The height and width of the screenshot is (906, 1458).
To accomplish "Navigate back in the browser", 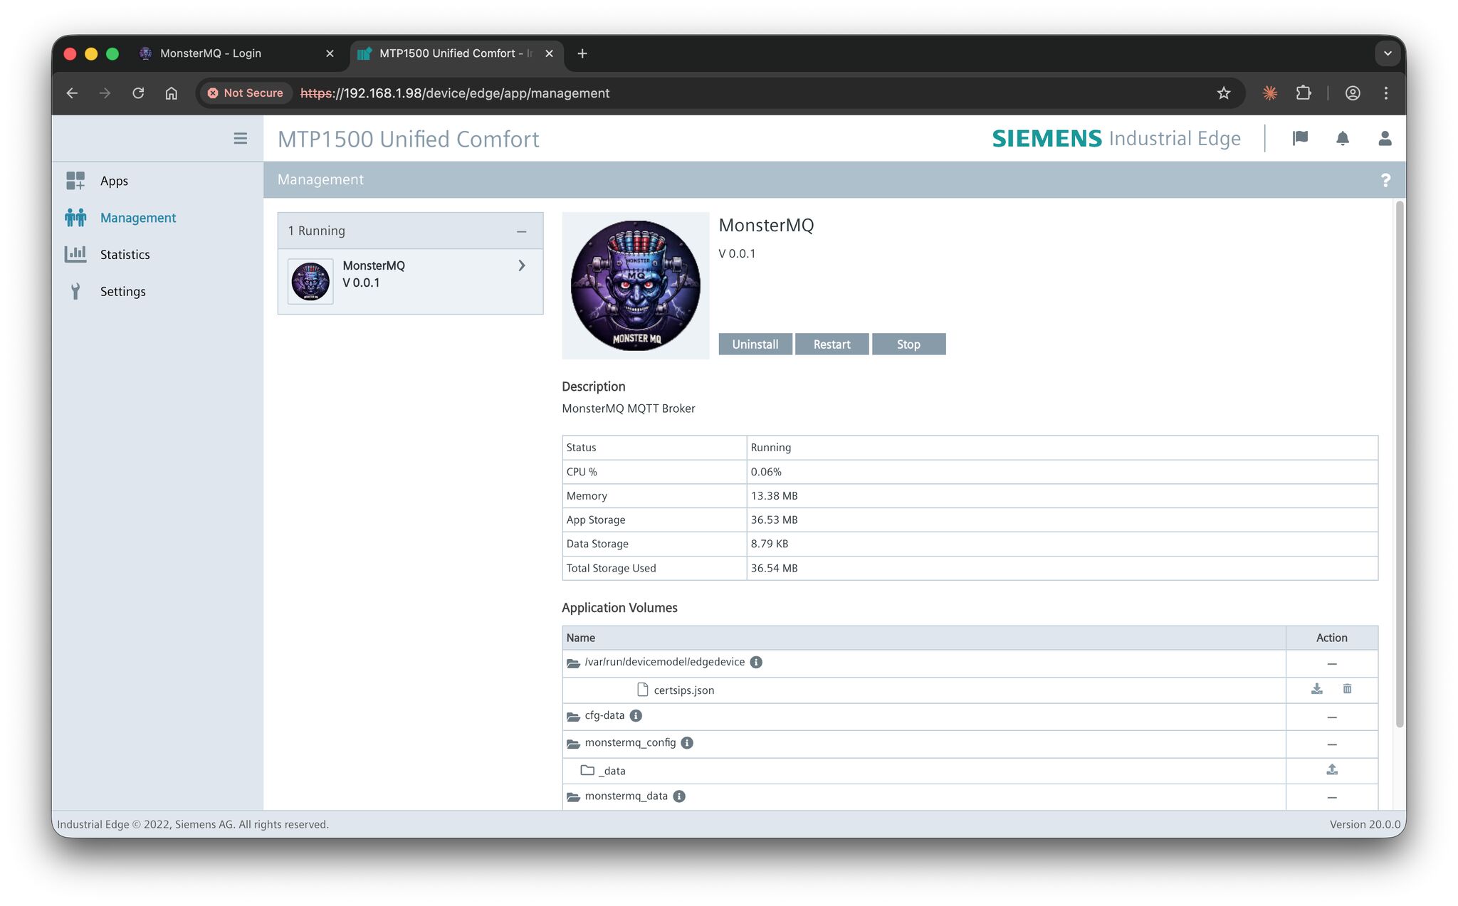I will (x=72, y=93).
